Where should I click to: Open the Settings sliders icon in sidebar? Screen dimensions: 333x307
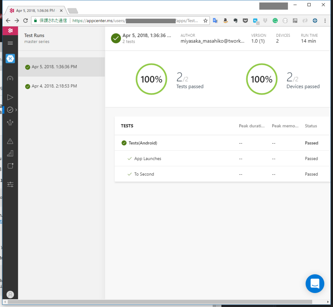pyautogui.click(x=10, y=184)
